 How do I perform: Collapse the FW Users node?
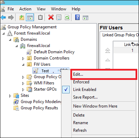click(x=23, y=65)
